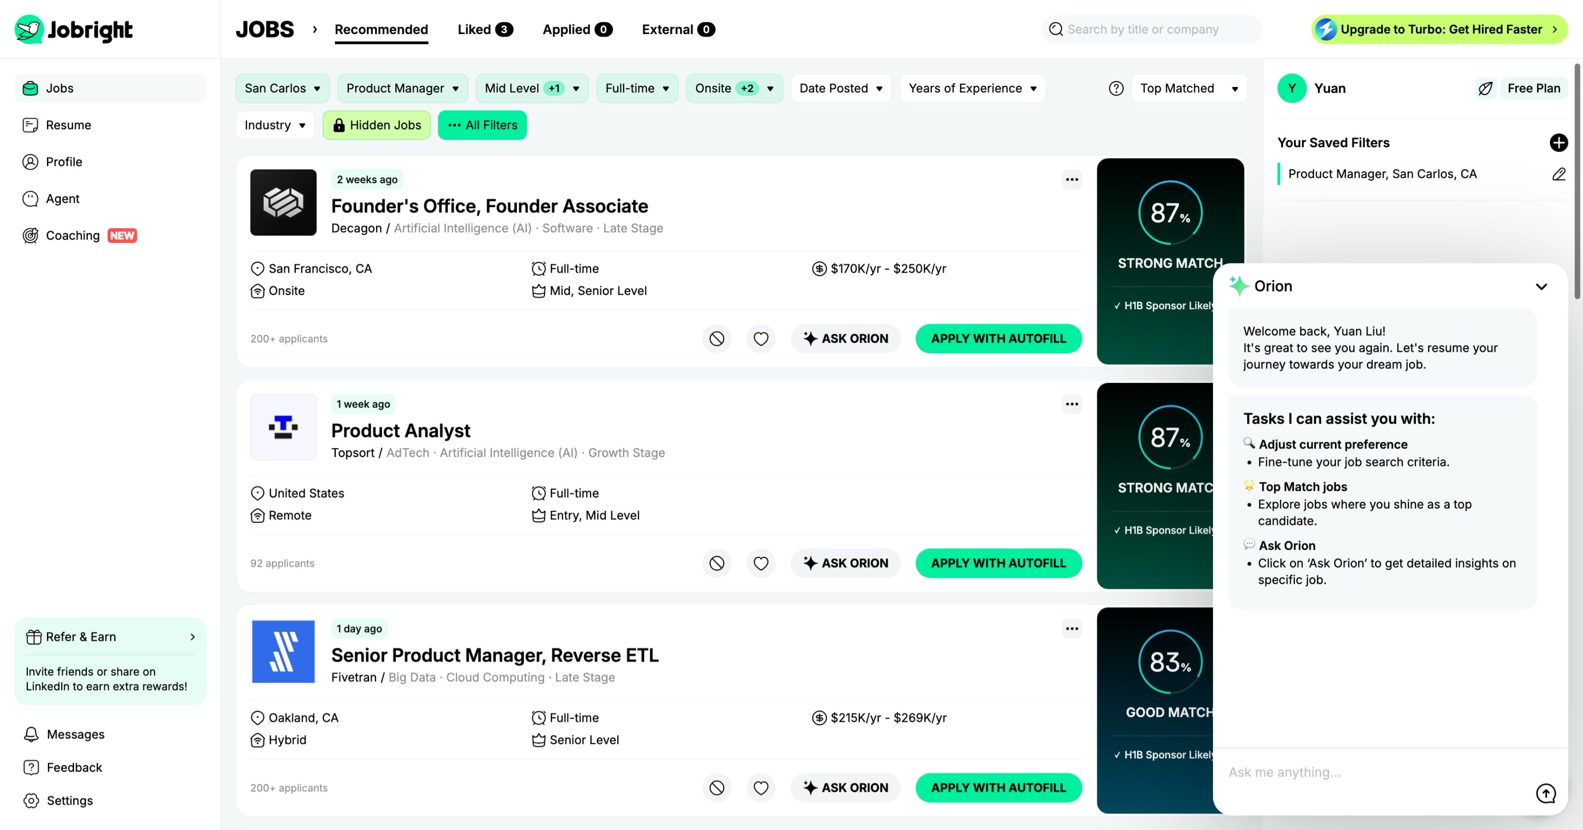Screen dimensions: 1583x830
Task: Open the Top Matched sort dropdown
Action: 1189,88
